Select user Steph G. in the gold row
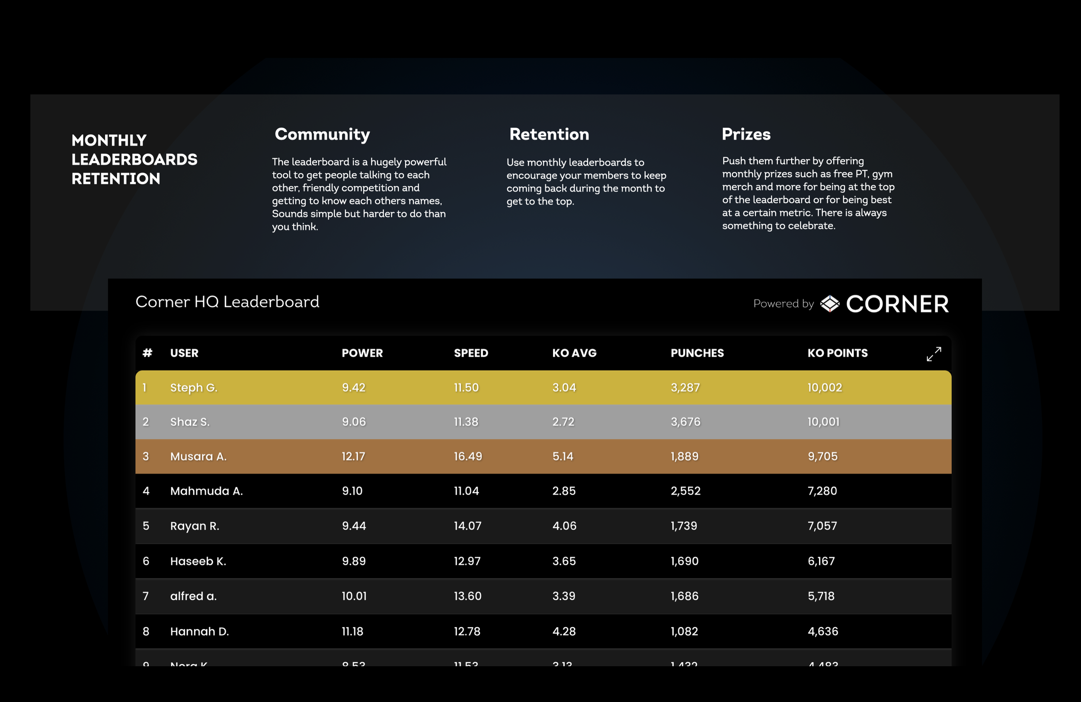This screenshot has width=1081, height=702. (194, 388)
